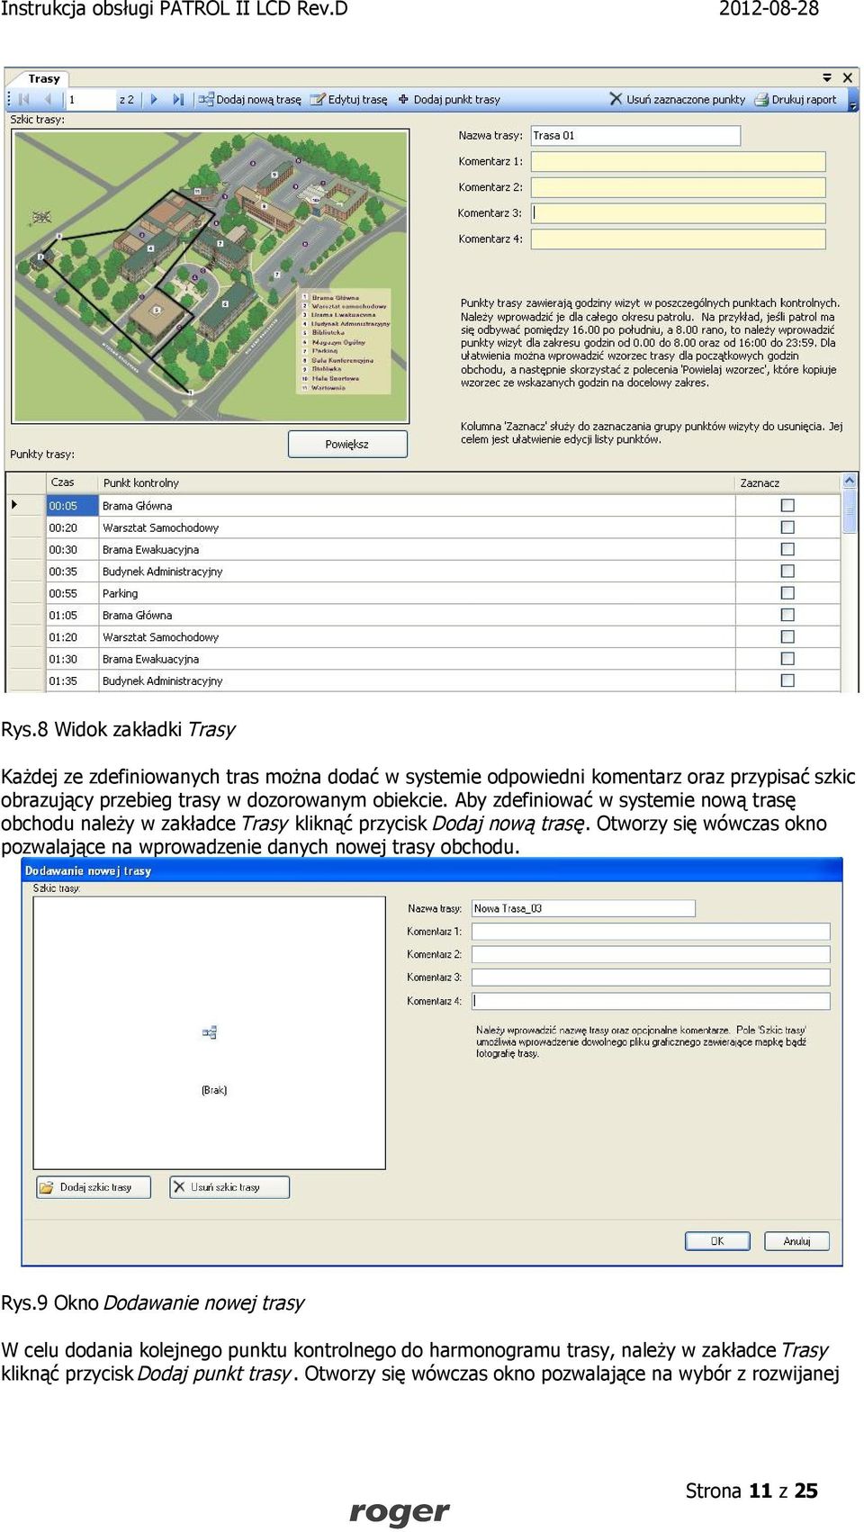Close the Trasy tab pane
864x1532 pixels.
(847, 78)
